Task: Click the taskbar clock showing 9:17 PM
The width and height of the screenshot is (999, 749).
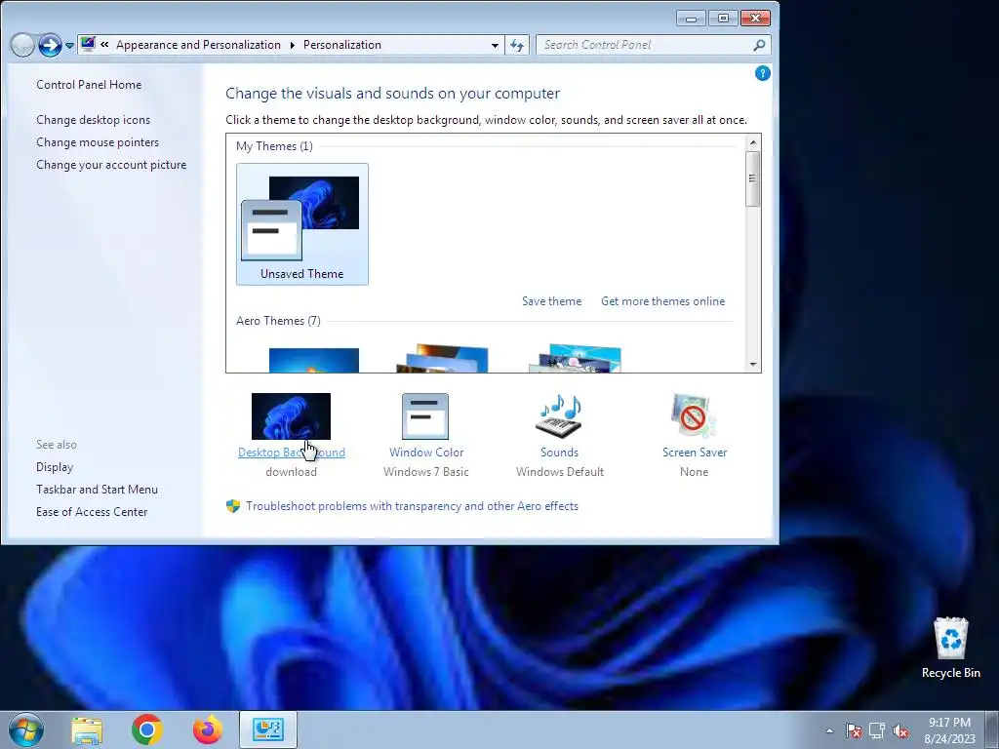Action: coord(949,730)
